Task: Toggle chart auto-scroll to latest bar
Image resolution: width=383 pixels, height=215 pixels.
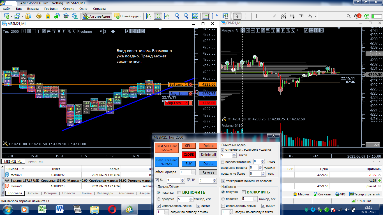Action: [206, 16]
